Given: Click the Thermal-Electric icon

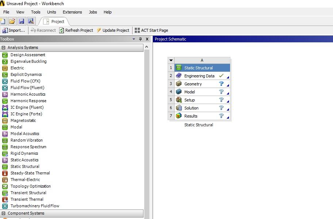Looking at the screenshot, I should click(5, 180).
